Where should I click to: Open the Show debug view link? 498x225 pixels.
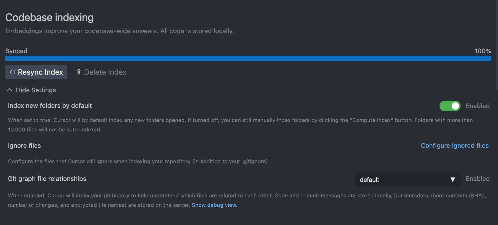214,205
